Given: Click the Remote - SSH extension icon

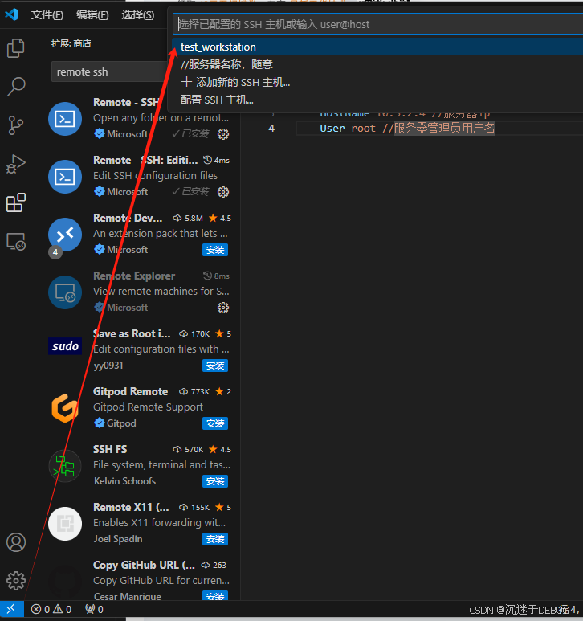Looking at the screenshot, I should point(65,119).
